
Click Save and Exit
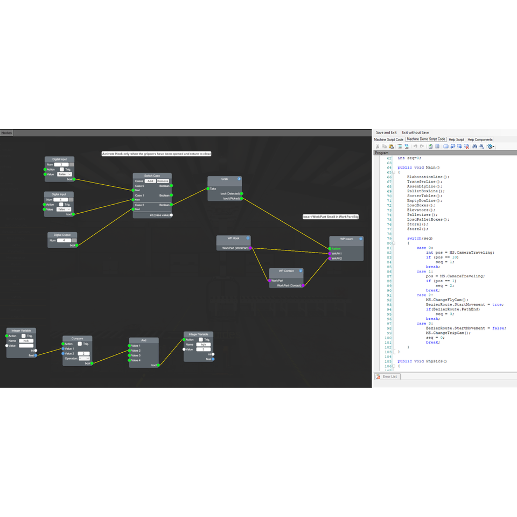click(386, 132)
